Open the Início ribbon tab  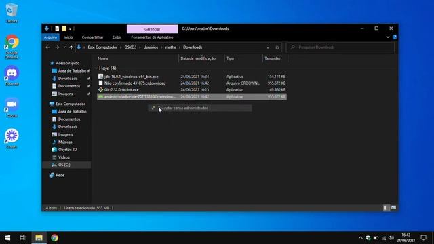pos(68,37)
